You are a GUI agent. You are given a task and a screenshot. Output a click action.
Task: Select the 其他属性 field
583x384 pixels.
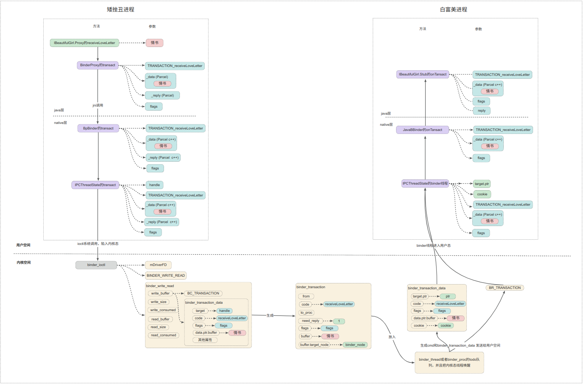click(x=205, y=340)
